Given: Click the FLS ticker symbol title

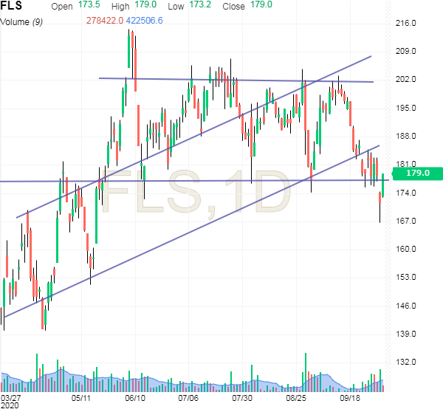Looking at the screenshot, I should click(x=10, y=6).
